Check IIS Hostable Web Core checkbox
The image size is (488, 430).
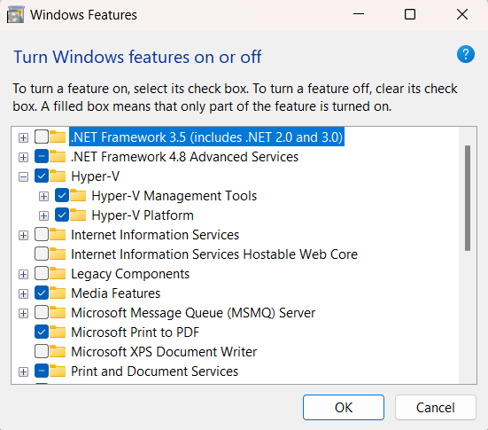pyautogui.click(x=42, y=254)
